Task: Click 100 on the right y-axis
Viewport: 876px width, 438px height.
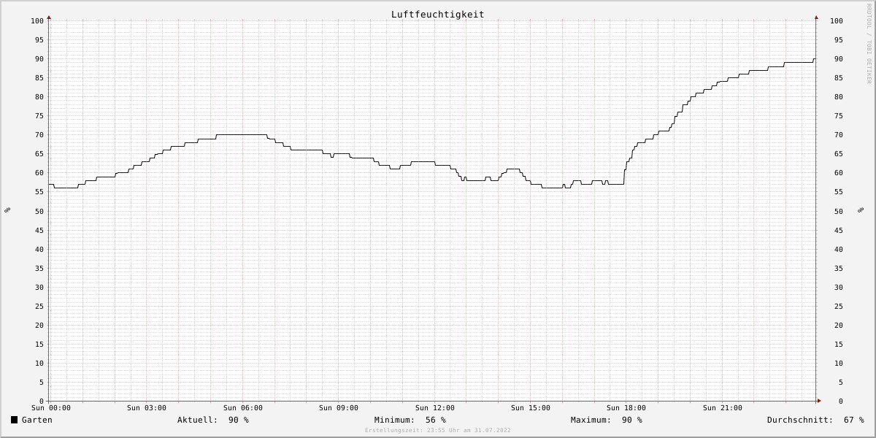Action: point(837,20)
